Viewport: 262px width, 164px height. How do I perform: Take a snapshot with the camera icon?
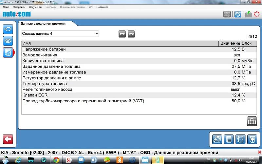tap(252, 121)
